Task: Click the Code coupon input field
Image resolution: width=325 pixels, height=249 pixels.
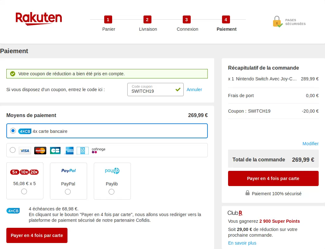Action: (152, 90)
